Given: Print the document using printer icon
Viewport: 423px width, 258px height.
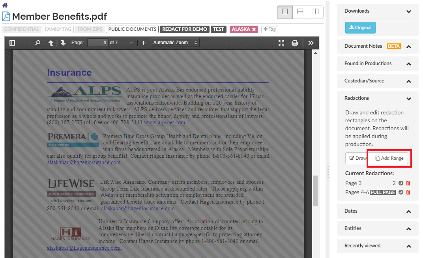Looking at the screenshot, I should [294, 43].
